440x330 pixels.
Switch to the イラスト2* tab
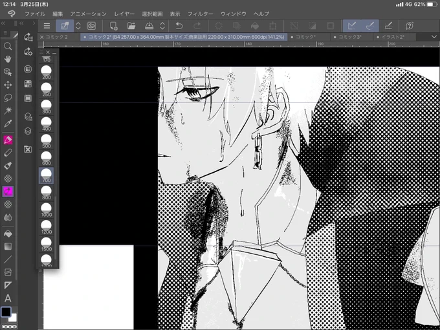[393, 37]
